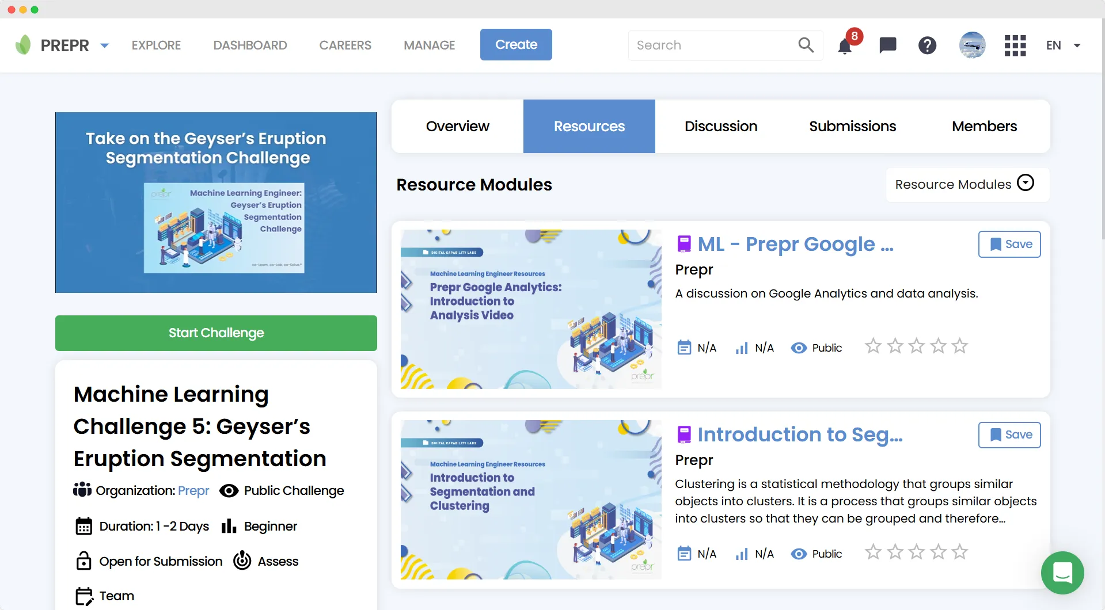Open the DASHBOARD menu item
Viewport: 1105px width, 610px height.
click(250, 45)
